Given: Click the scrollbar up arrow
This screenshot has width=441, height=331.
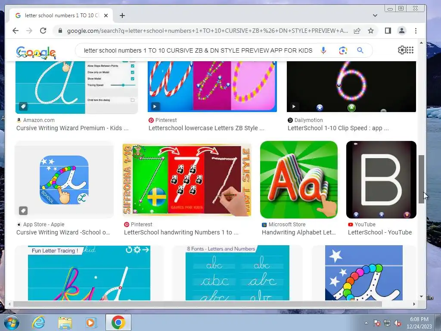Looking at the screenshot, I should coord(421,43).
